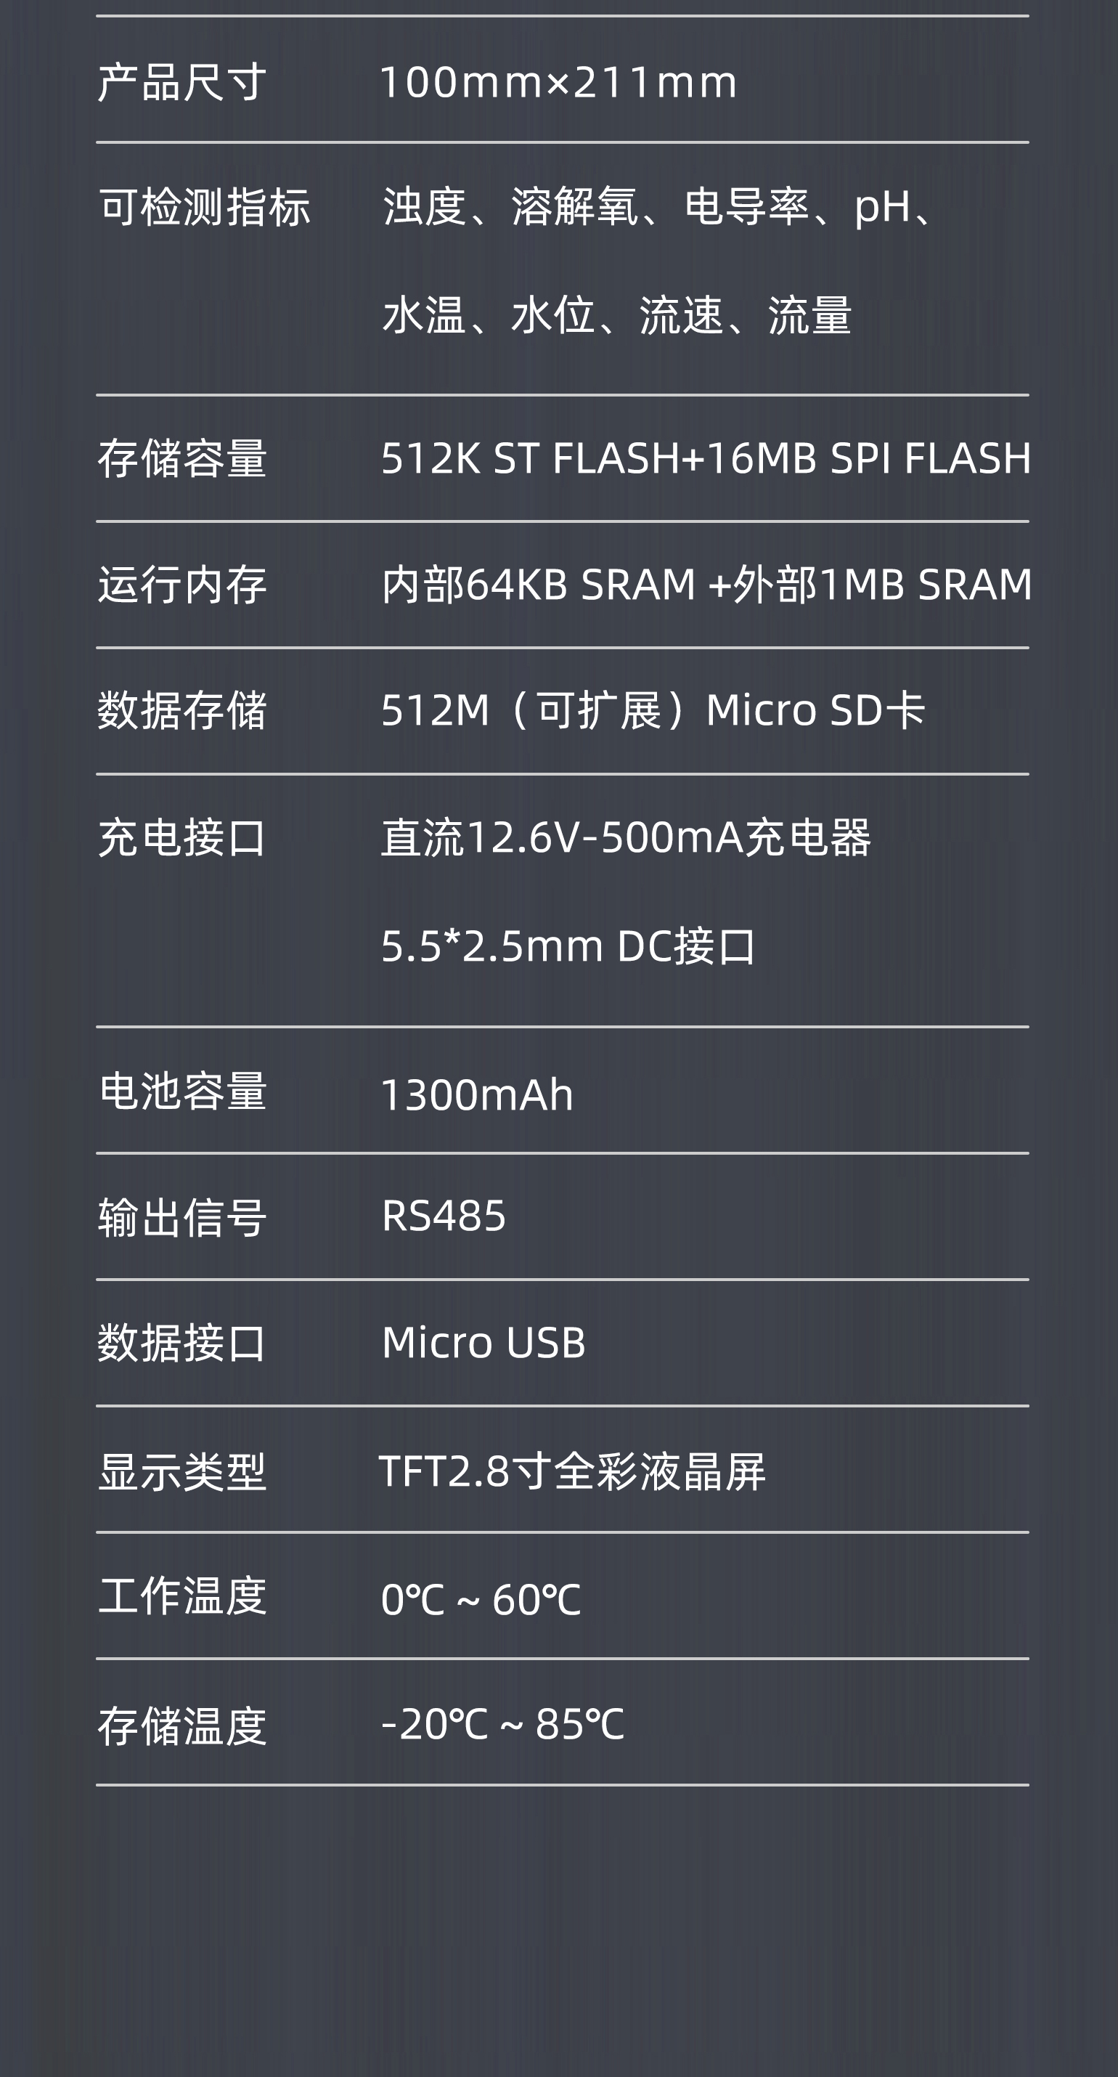Select the RS485 output signal value
The width and height of the screenshot is (1118, 2077).
click(x=444, y=1216)
